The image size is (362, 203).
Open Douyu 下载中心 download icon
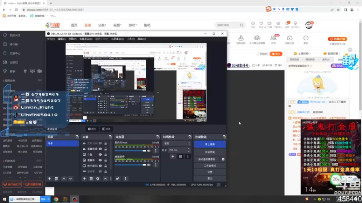(278, 25)
